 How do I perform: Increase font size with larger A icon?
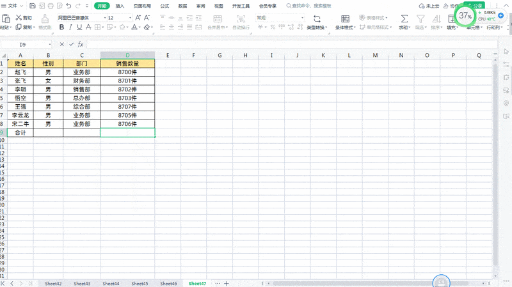[x=140, y=18]
